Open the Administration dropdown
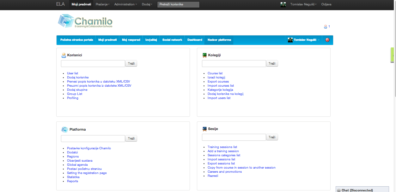396x192 pixels. [125, 4]
